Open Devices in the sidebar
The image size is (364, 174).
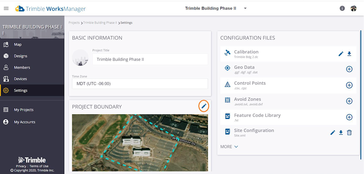[32, 79]
